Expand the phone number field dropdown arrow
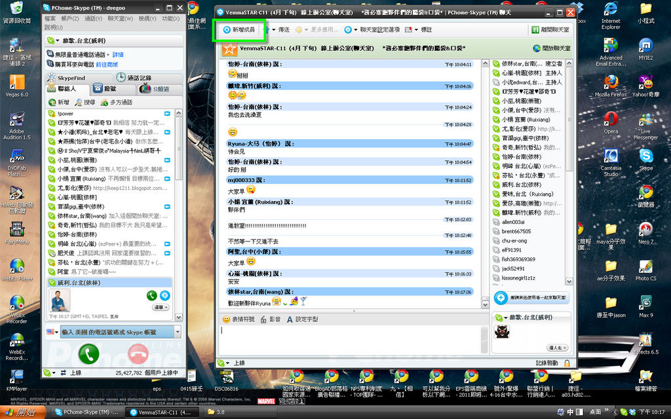 [178, 332]
